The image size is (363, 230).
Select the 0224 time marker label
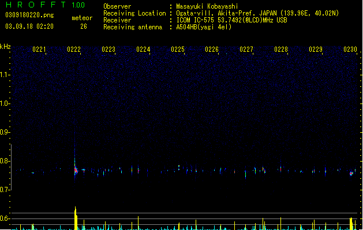[x=143, y=49]
